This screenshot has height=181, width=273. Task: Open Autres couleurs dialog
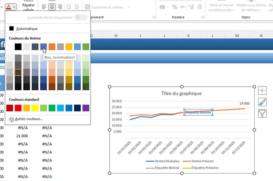pyautogui.click(x=47, y=119)
